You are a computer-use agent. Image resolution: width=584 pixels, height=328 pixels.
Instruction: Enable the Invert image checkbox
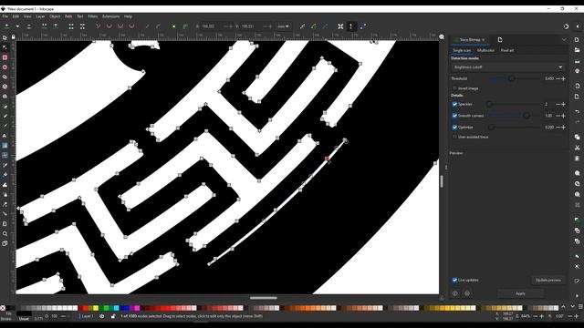[x=454, y=88]
